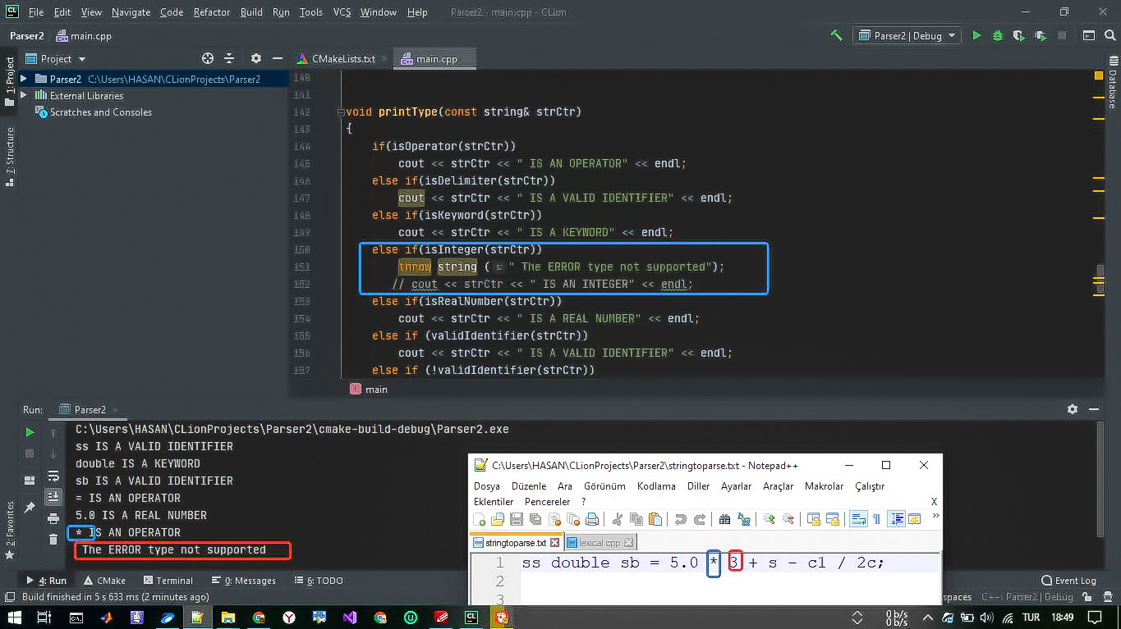Open Search Everywhere magnifier icon
Viewport: 1121px width, 629px height.
pos(1109,35)
